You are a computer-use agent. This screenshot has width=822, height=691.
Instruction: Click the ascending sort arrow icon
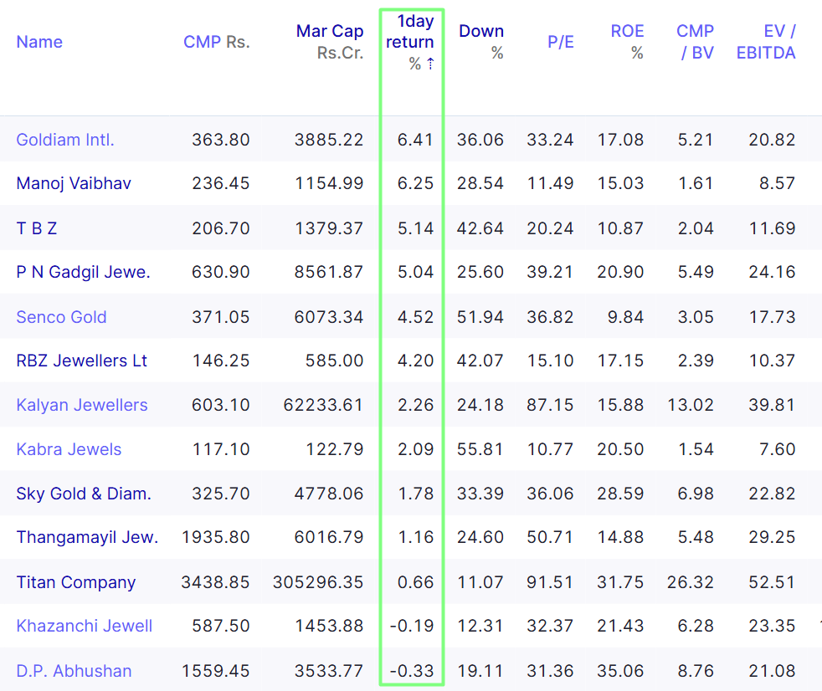coord(430,64)
